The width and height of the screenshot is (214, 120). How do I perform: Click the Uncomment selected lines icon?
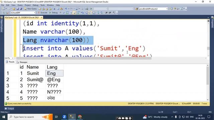(102, 13)
